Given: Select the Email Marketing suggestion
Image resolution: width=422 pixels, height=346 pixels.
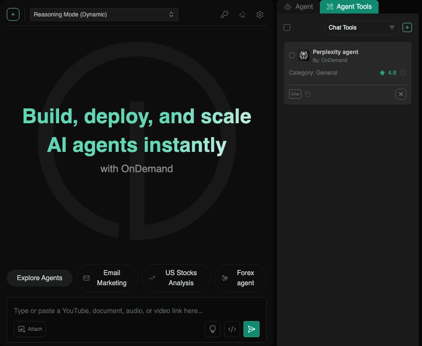Looking at the screenshot, I should (107, 278).
